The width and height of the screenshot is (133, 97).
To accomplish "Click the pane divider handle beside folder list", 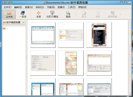I will tap(26, 58).
